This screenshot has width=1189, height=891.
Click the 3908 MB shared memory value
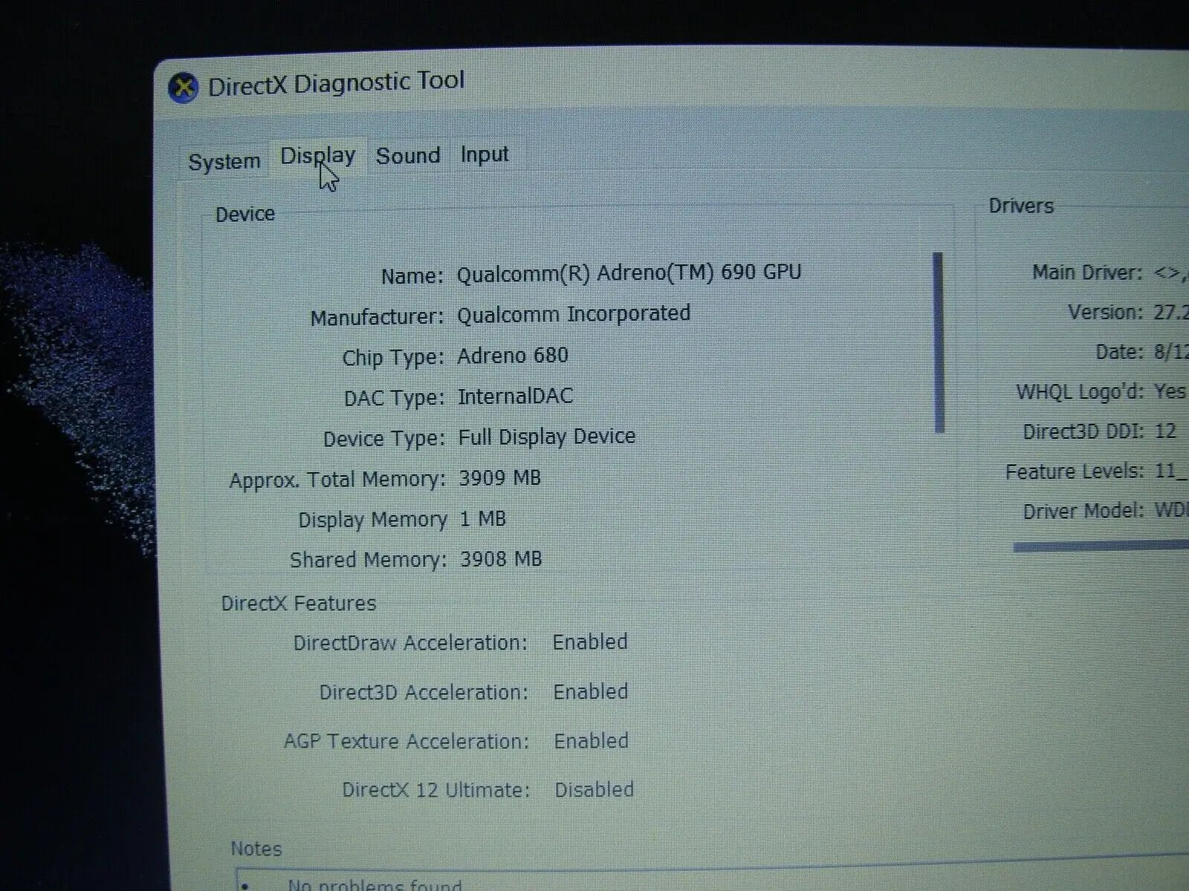[501, 559]
